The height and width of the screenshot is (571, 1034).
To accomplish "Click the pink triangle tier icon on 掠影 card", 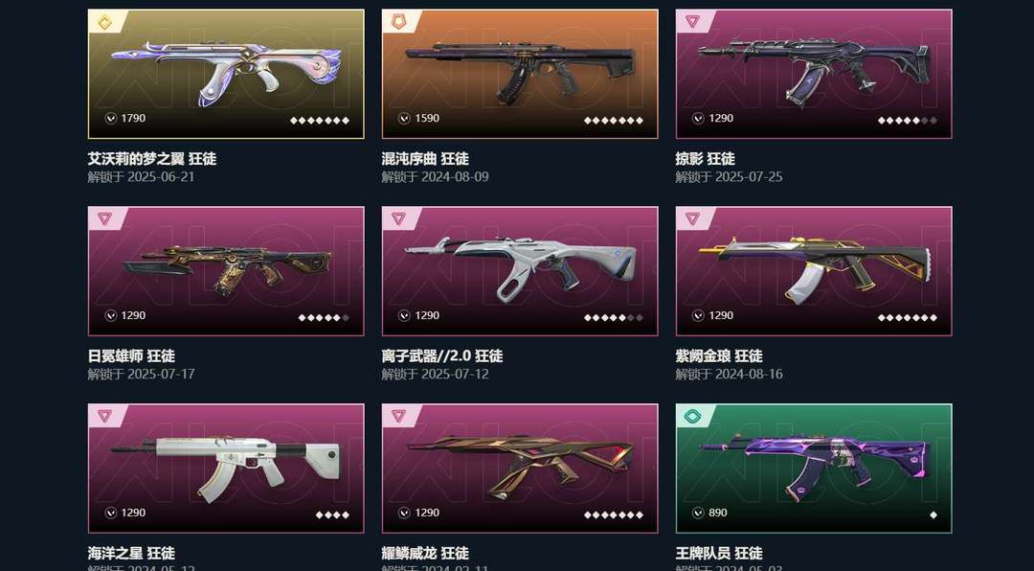I will tap(692, 22).
